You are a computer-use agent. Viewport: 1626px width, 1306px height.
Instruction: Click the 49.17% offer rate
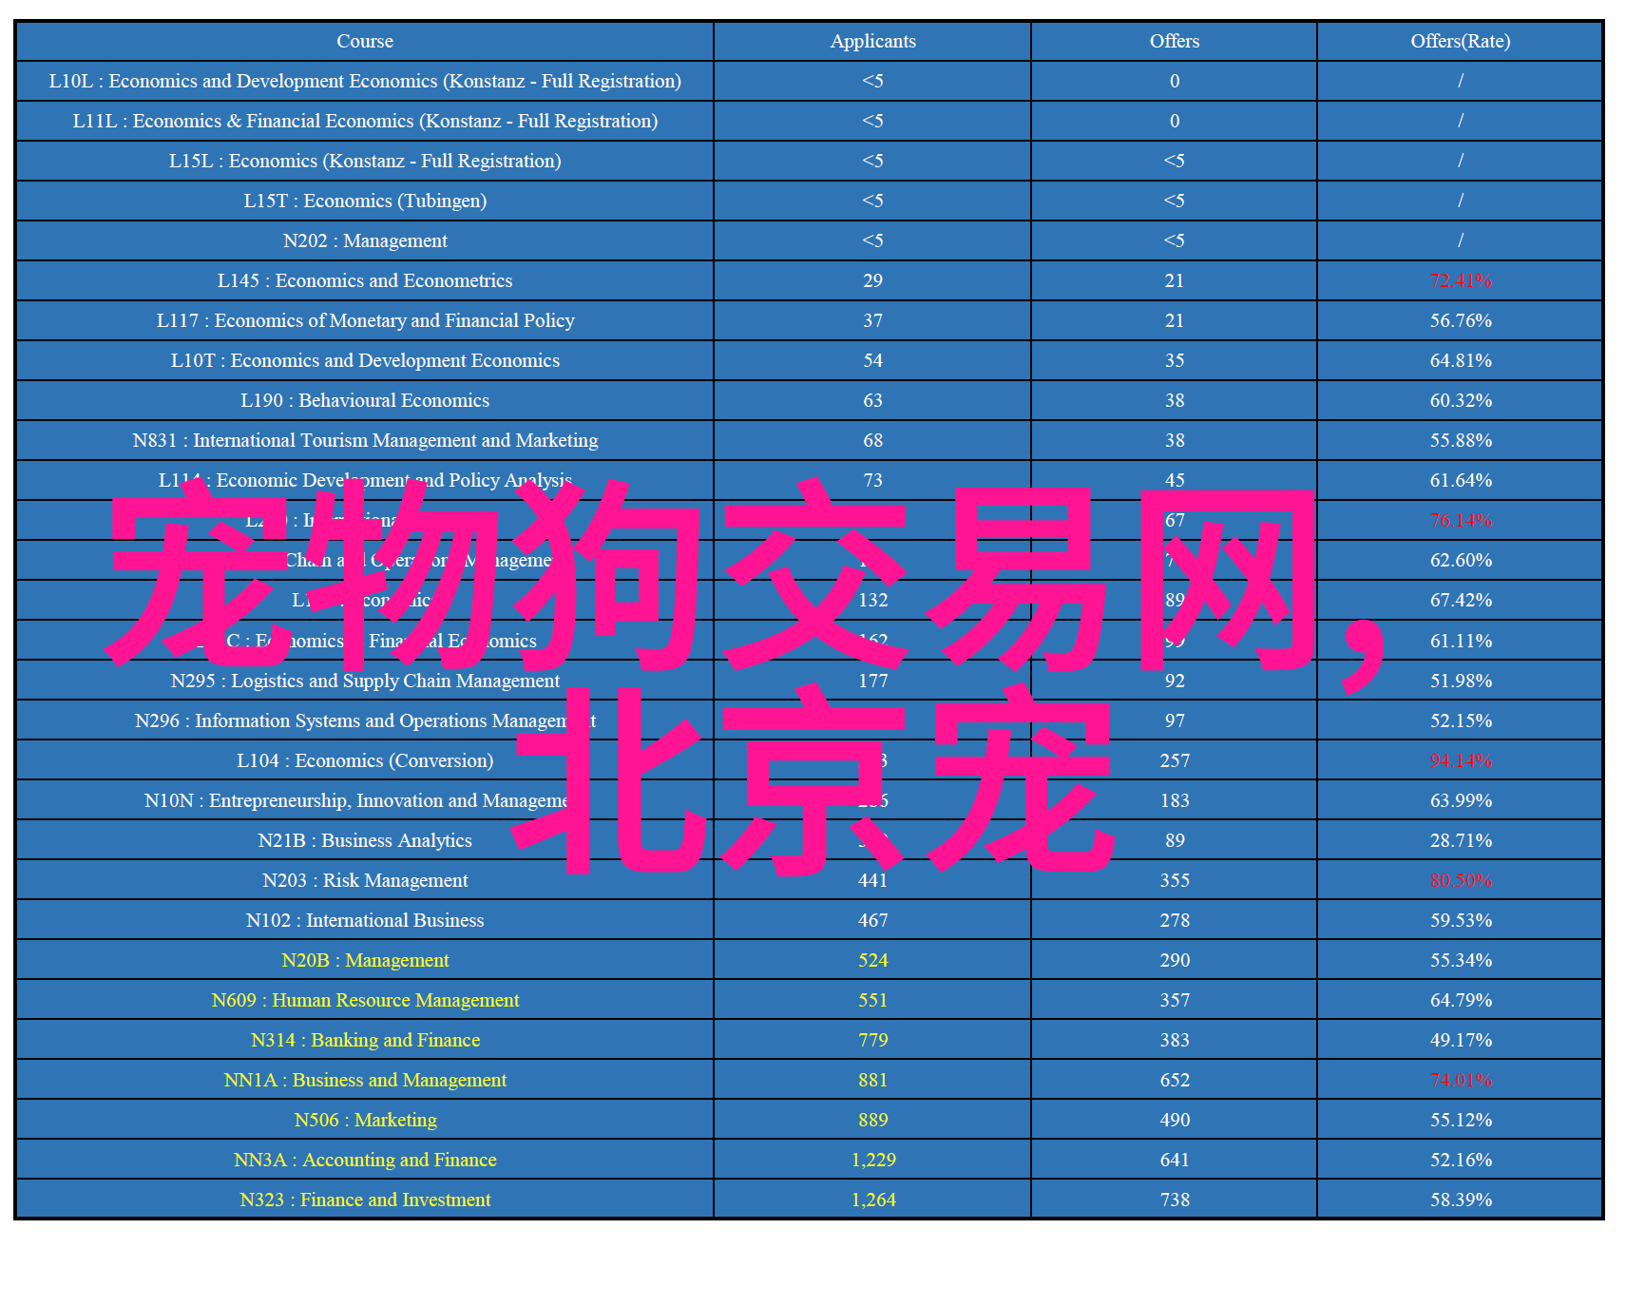1461,1040
